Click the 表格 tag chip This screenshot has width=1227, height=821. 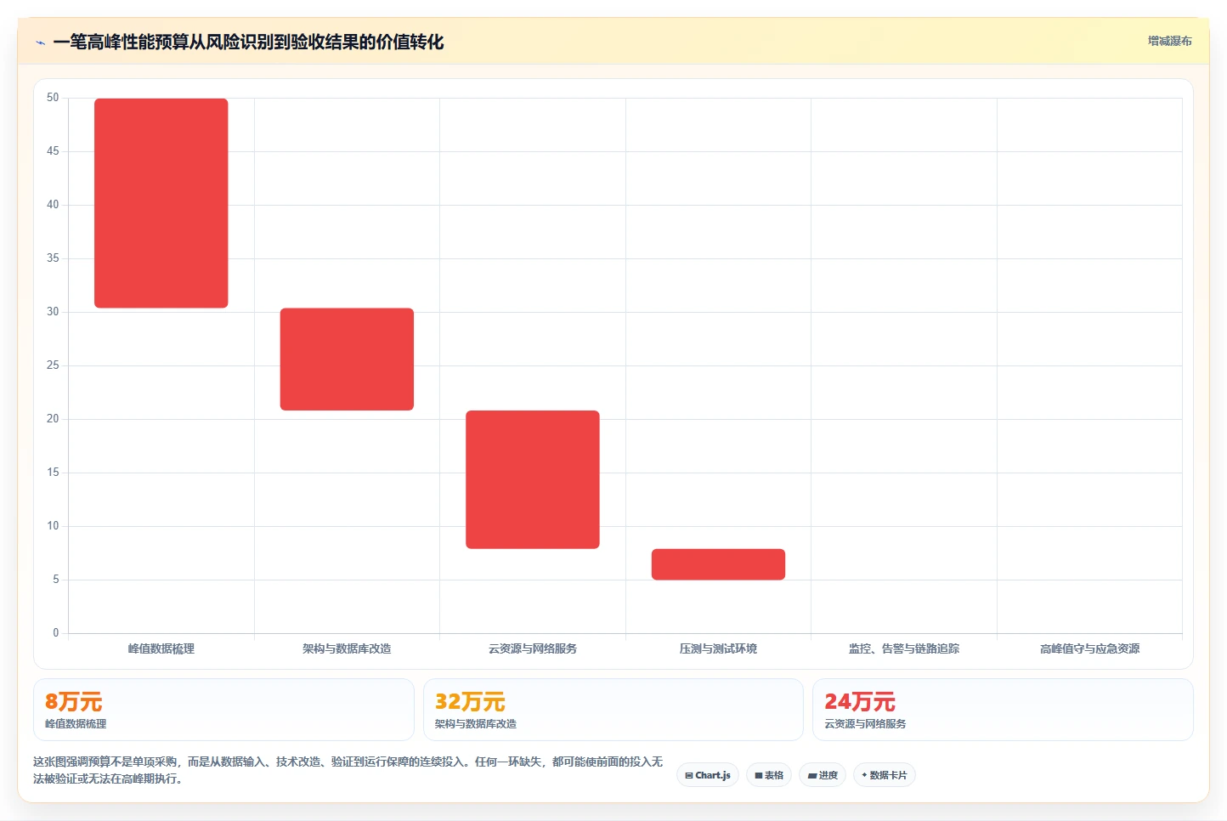[x=769, y=775]
